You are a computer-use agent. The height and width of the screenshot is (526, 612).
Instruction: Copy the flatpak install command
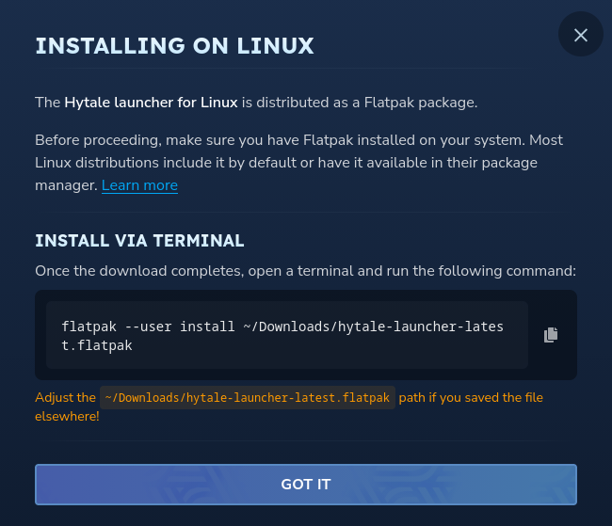[x=551, y=335]
